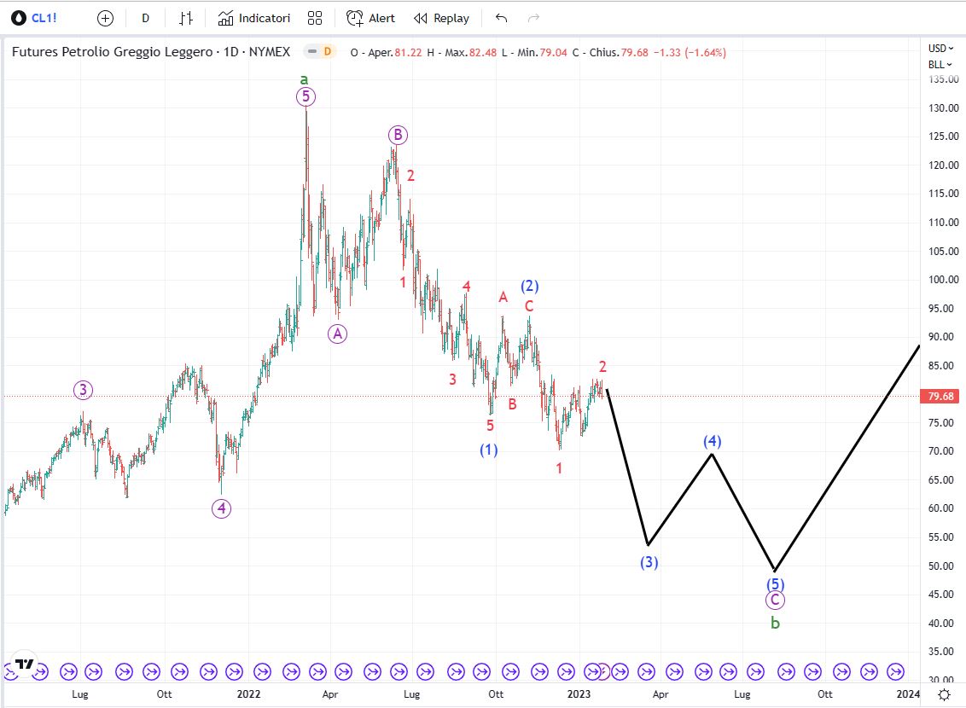Select the red wave label B
The height and width of the screenshot is (708, 966).
[x=512, y=404]
